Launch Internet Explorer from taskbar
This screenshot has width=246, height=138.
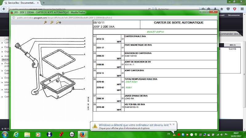[16, 134]
